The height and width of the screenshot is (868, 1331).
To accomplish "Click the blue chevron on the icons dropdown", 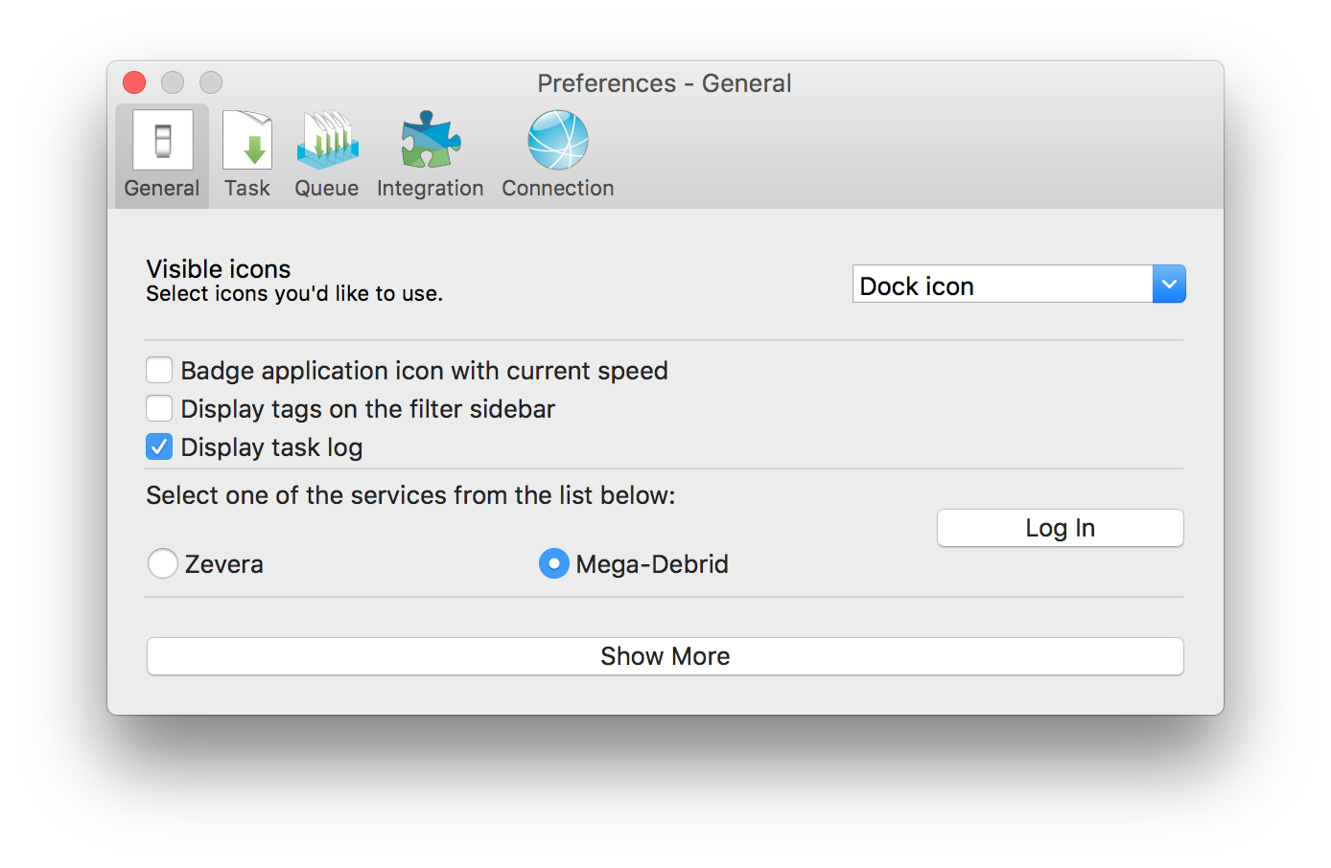I will coord(1168,284).
